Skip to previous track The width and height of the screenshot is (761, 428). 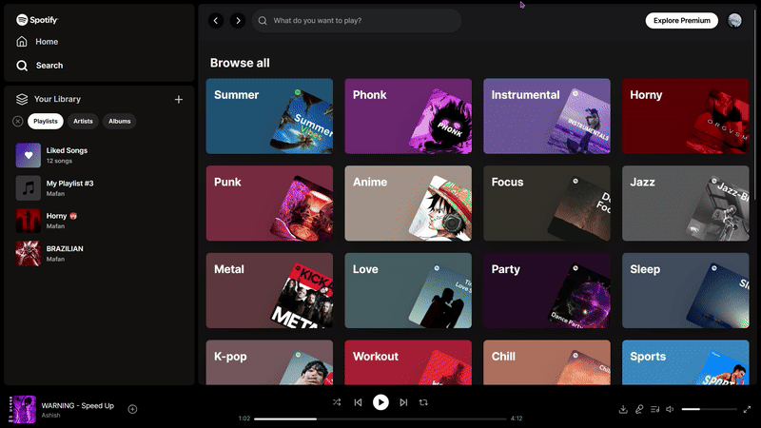click(x=359, y=402)
